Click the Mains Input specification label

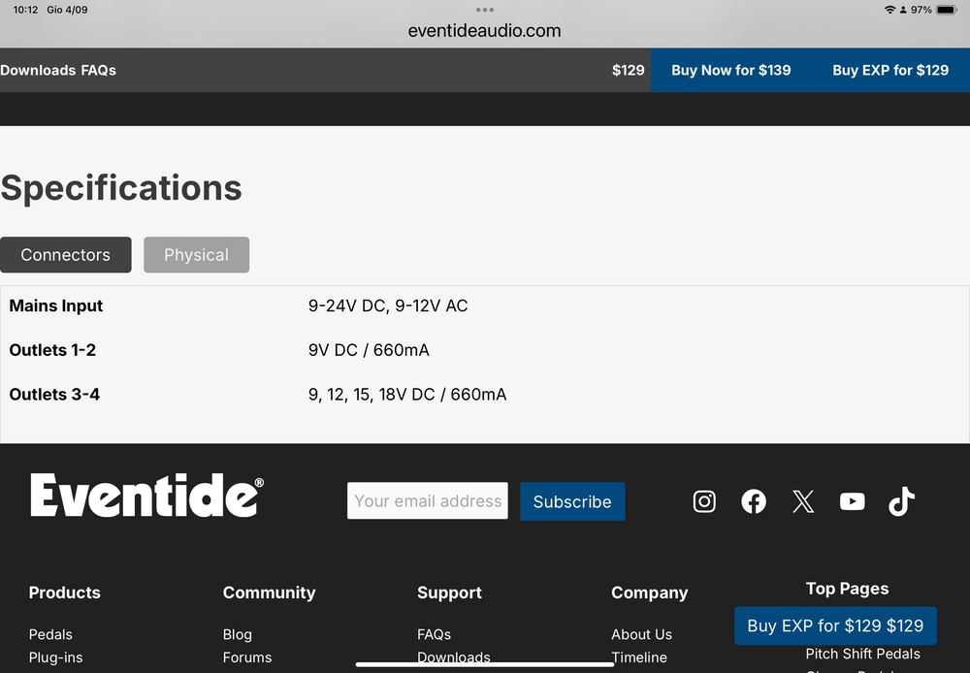pyautogui.click(x=56, y=306)
